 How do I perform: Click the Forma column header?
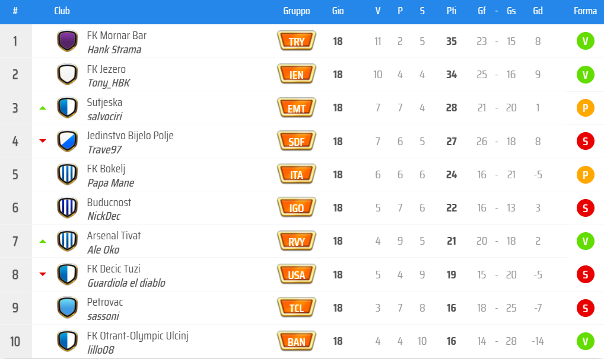585,11
